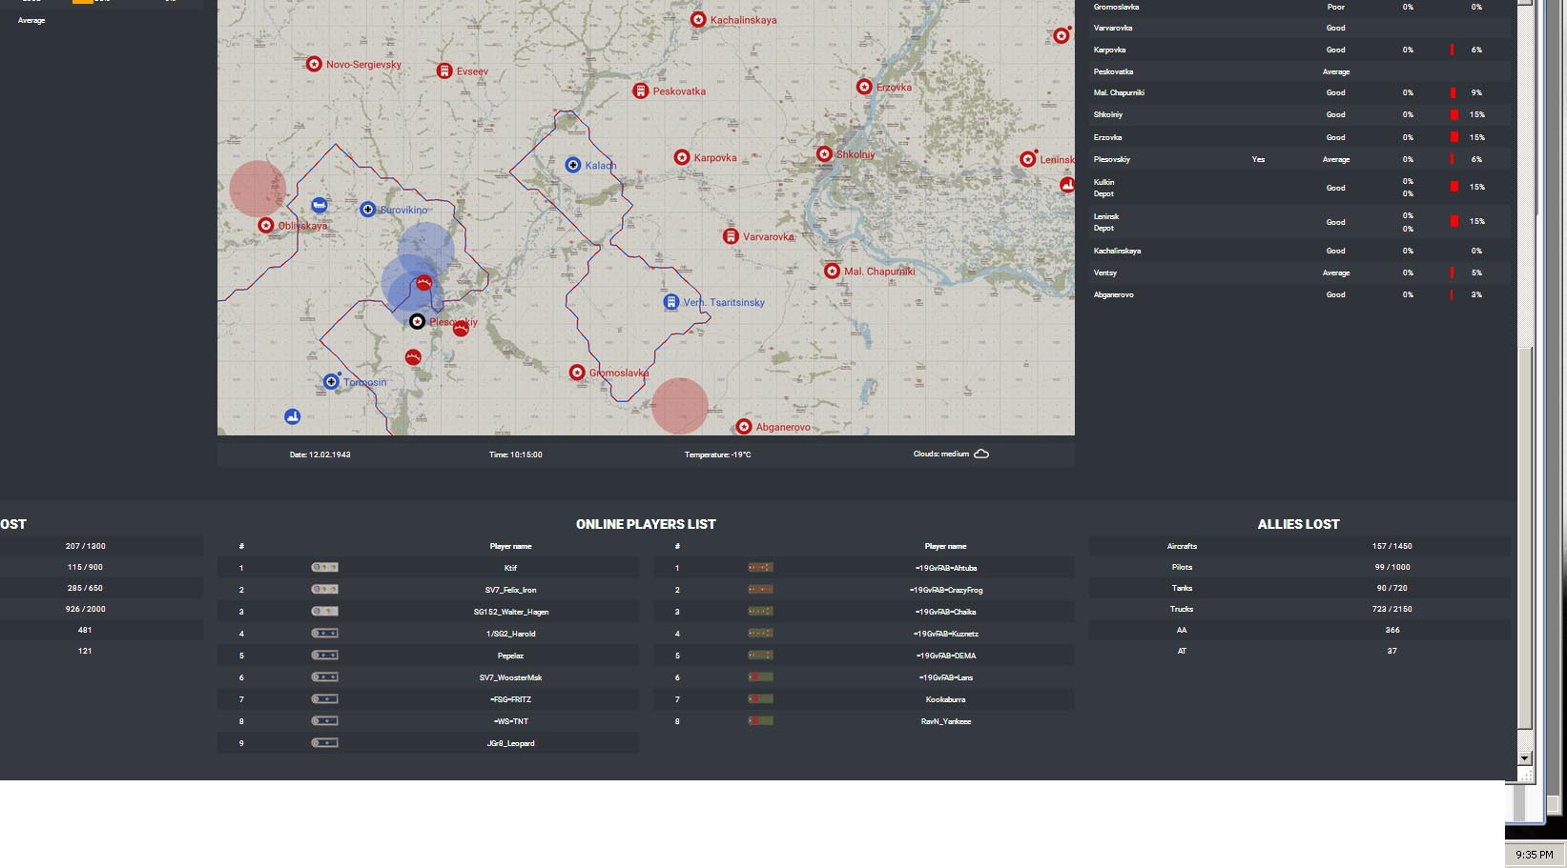Click the Varvarovka red building icon
1567x868 pixels.
[x=731, y=236]
